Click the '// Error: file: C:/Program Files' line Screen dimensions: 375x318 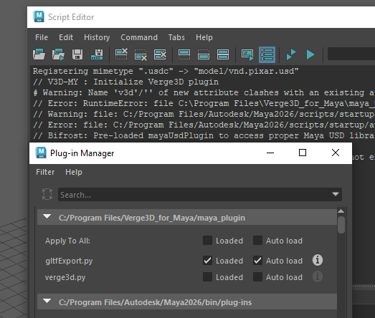click(204, 125)
